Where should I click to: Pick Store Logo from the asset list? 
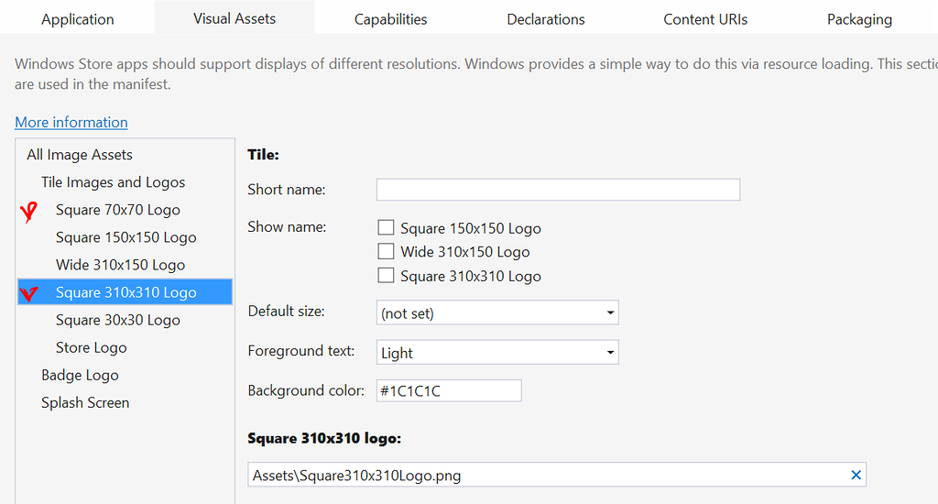[x=91, y=347]
